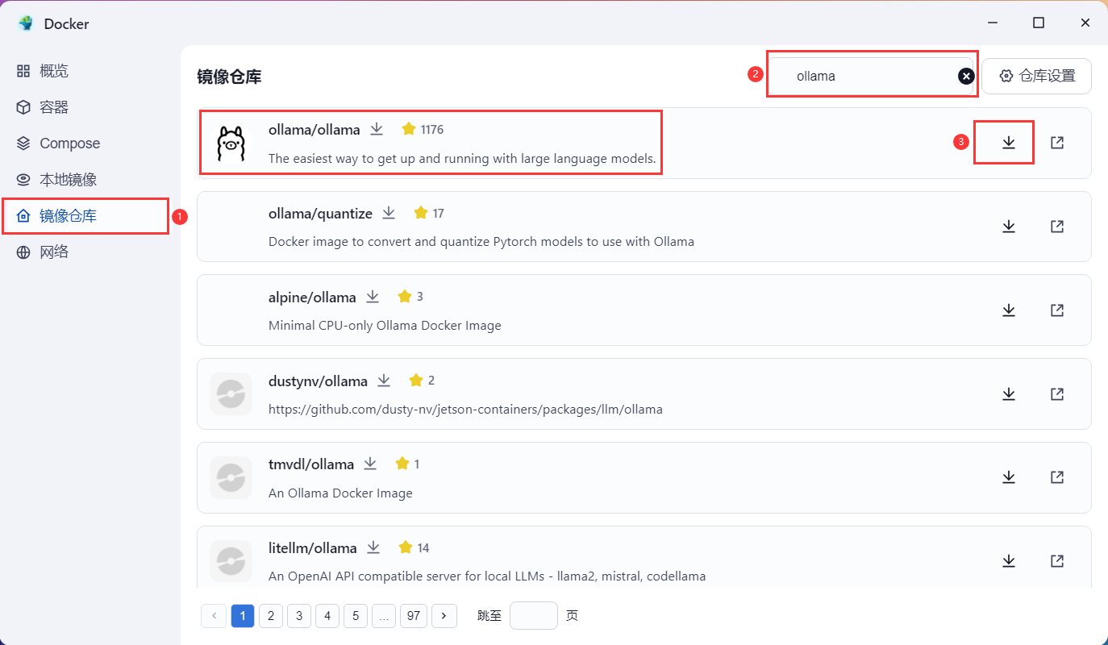Open alpine/ollama external link
1108x645 pixels.
(x=1057, y=310)
